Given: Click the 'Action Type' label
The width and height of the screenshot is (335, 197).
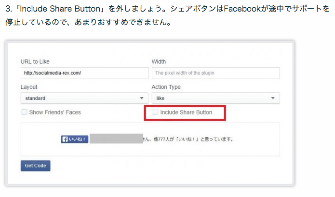Looking at the screenshot, I should point(166,87).
